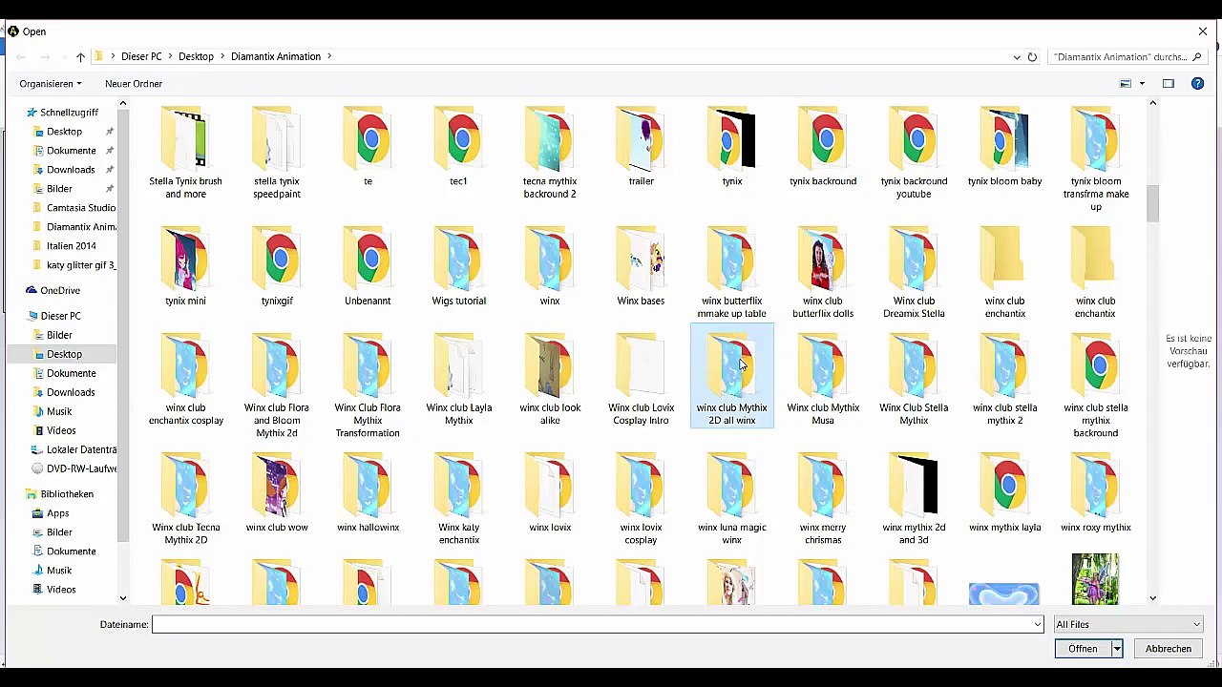Select the folder named 'te'

(368, 147)
